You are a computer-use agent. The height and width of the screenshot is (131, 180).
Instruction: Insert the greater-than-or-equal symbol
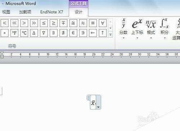[x=54, y=23]
